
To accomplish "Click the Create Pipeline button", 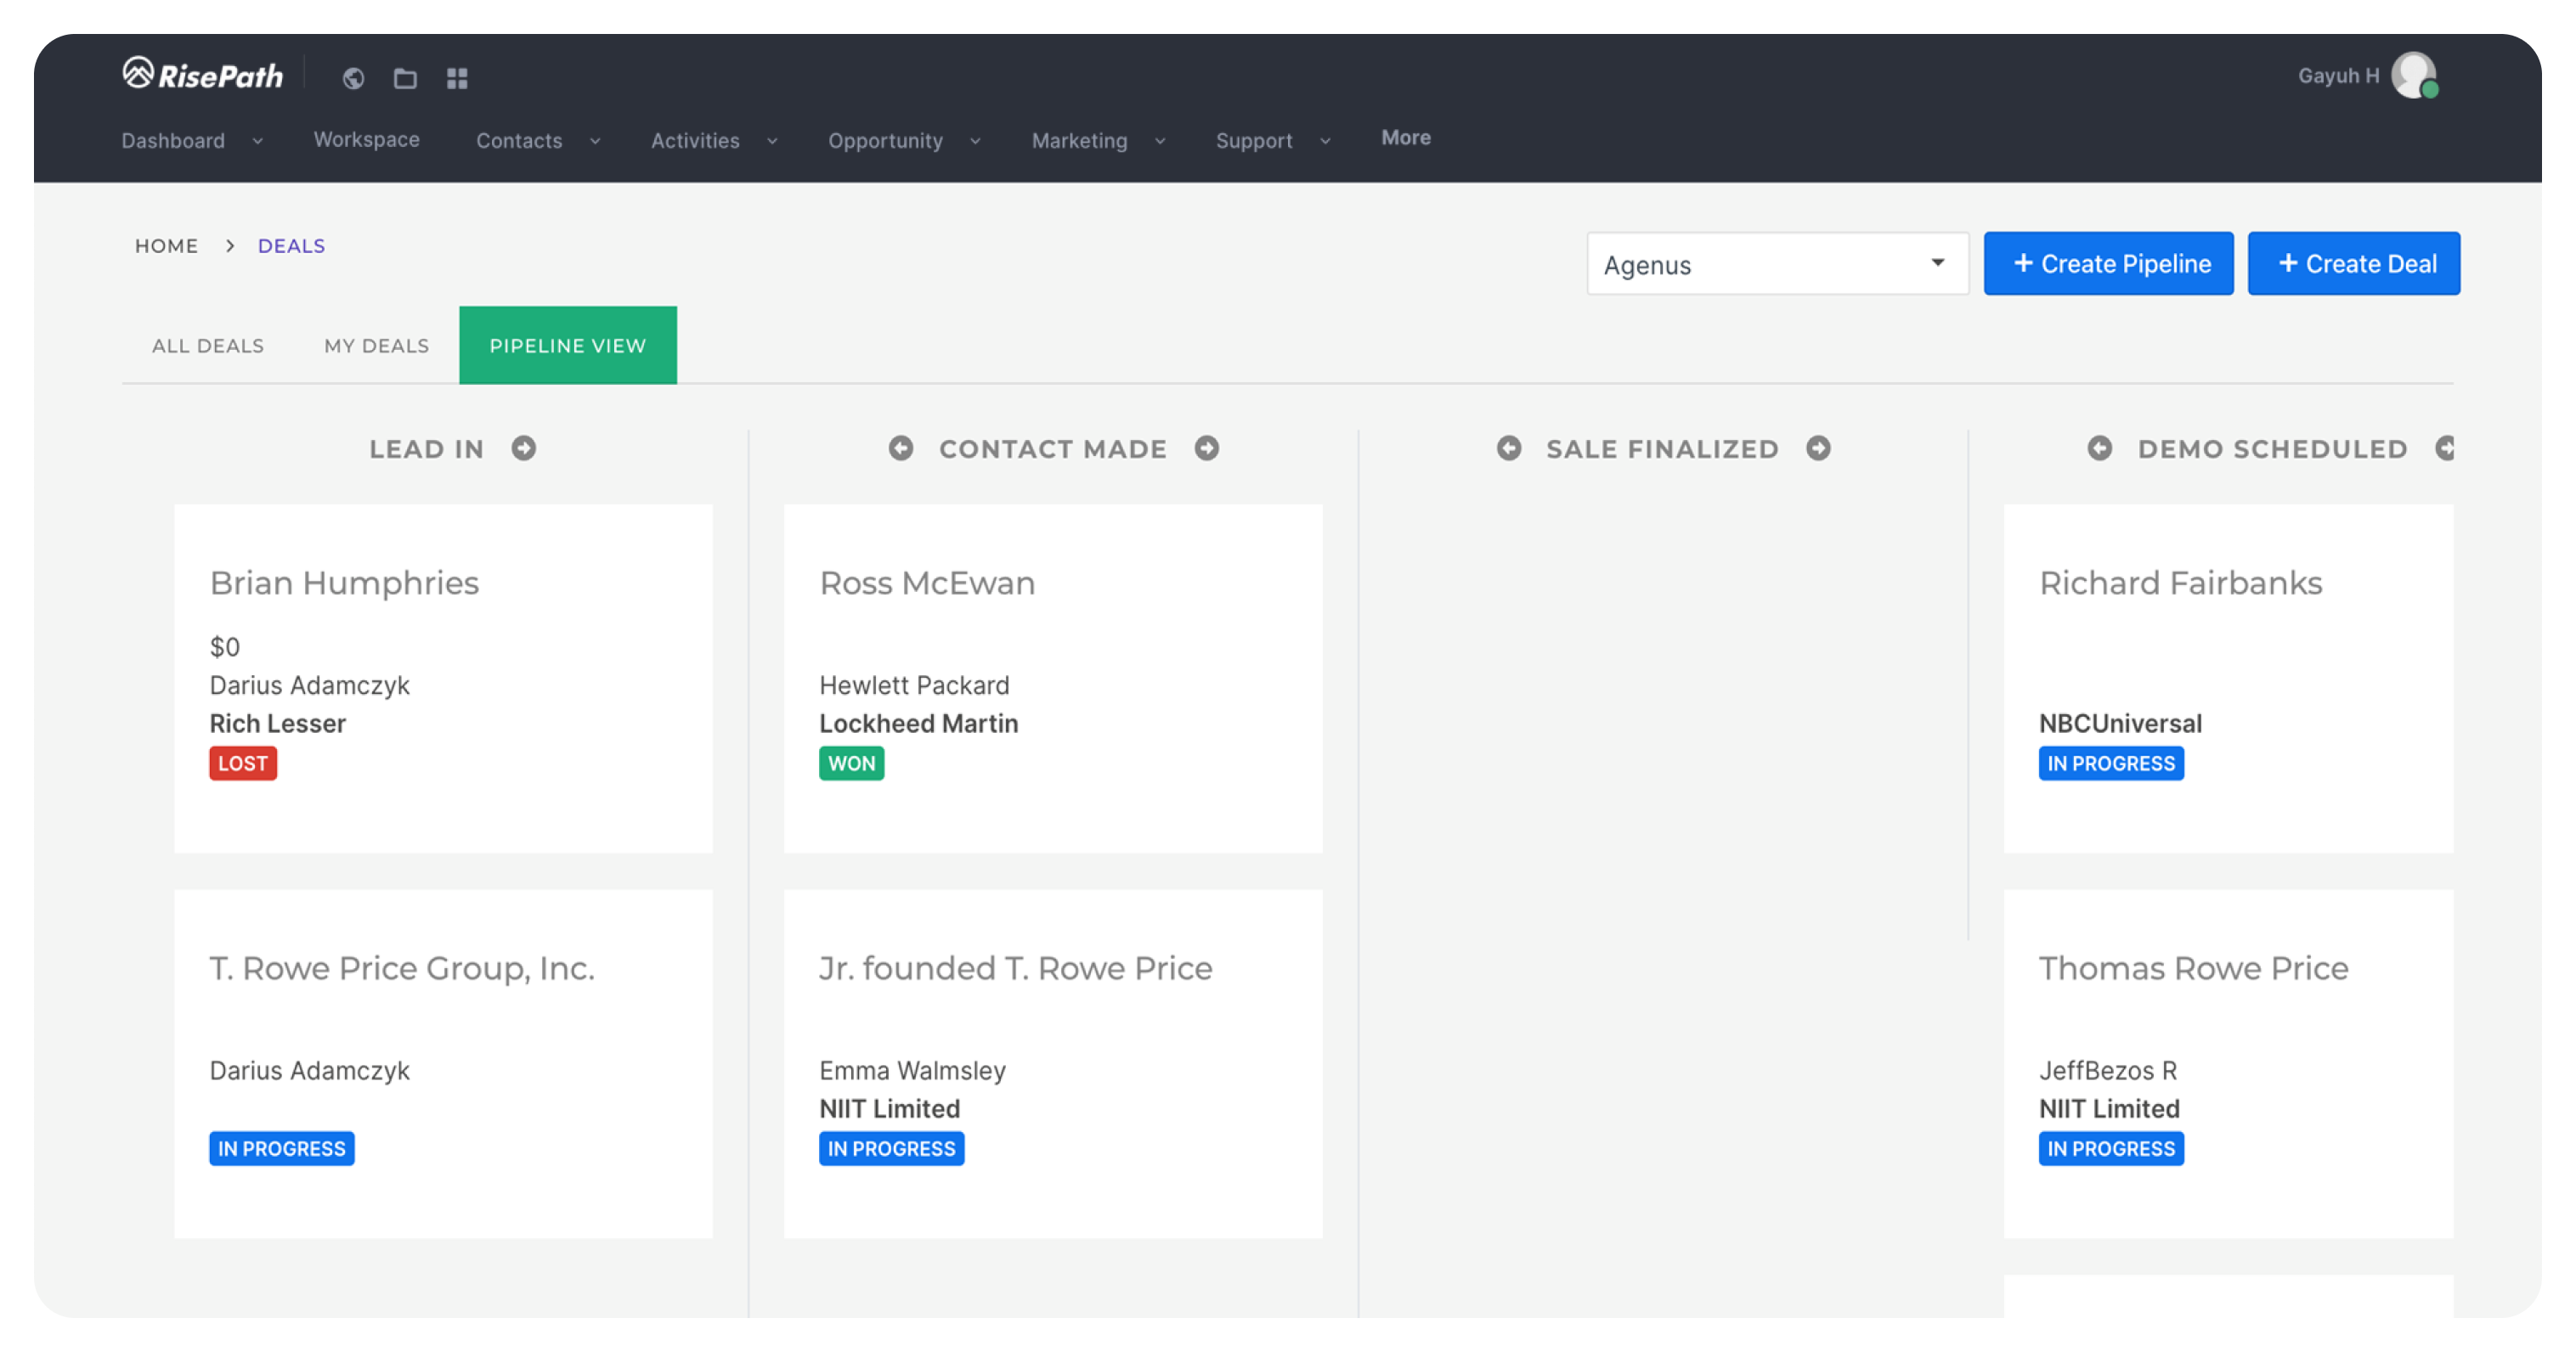I will 2108,264.
